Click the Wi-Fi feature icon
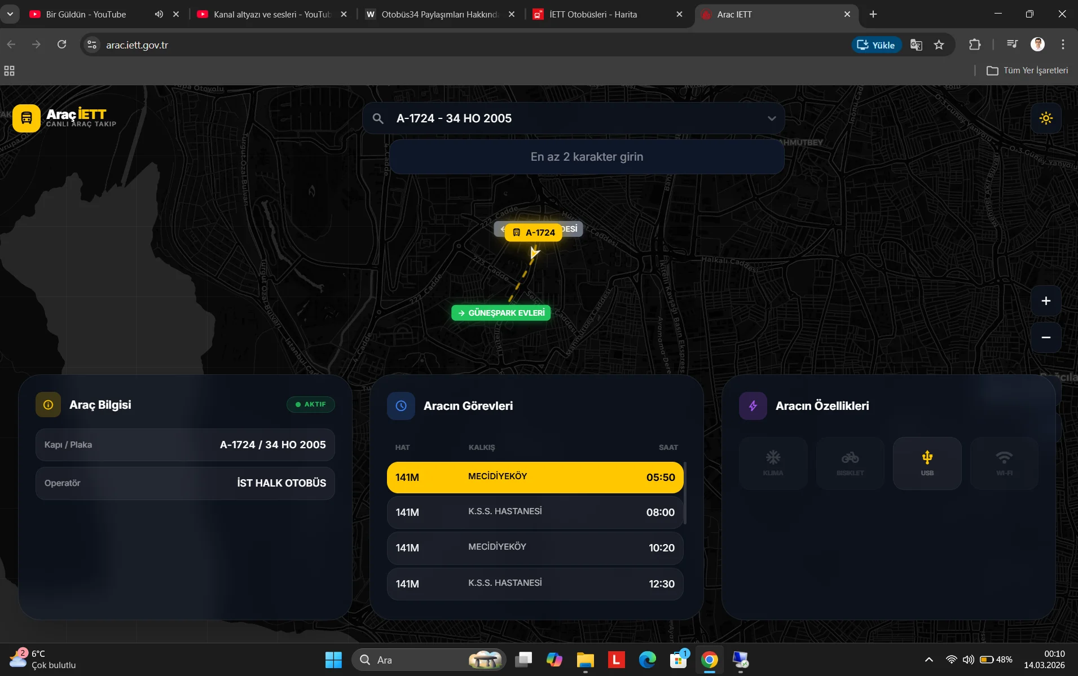This screenshot has height=676, width=1078. (1004, 463)
